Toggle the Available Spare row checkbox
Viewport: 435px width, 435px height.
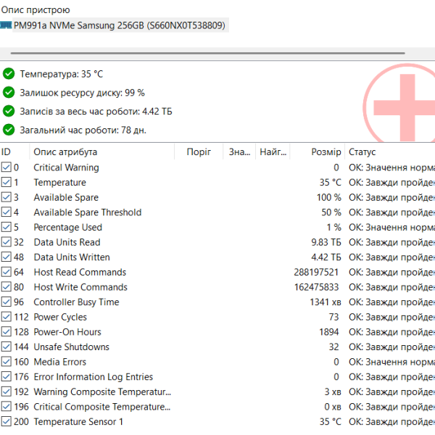click(6, 197)
